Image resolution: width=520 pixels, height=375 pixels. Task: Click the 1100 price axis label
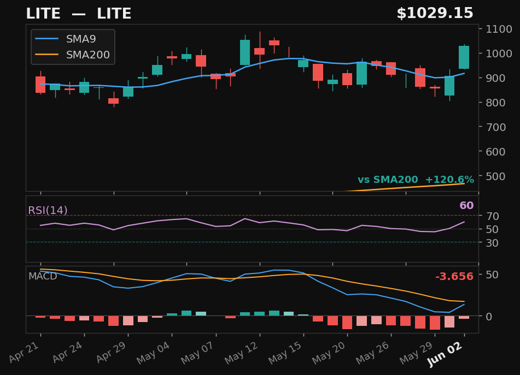click(499, 29)
